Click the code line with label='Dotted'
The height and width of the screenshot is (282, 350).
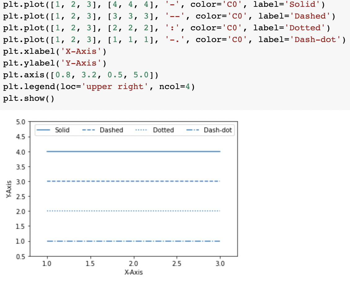tap(167, 28)
